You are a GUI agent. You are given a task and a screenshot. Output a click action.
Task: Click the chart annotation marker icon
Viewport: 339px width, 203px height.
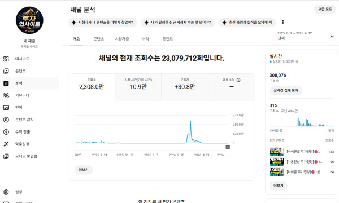(228, 147)
